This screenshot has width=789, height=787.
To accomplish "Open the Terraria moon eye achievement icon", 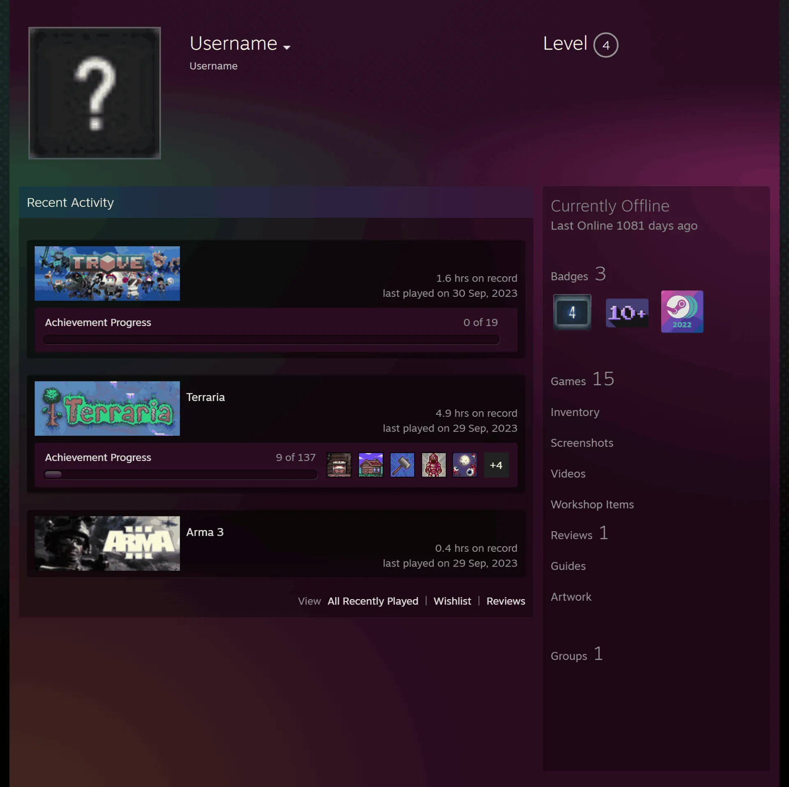I will tap(465, 465).
